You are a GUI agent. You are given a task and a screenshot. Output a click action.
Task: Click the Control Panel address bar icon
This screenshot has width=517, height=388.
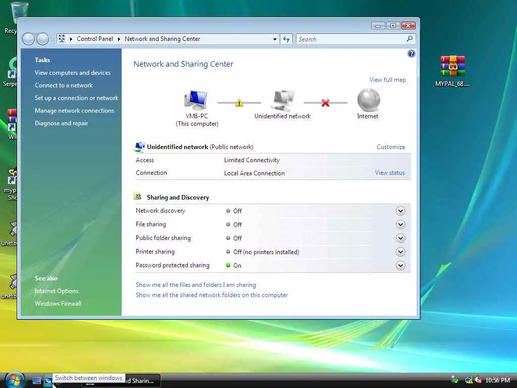[62, 39]
